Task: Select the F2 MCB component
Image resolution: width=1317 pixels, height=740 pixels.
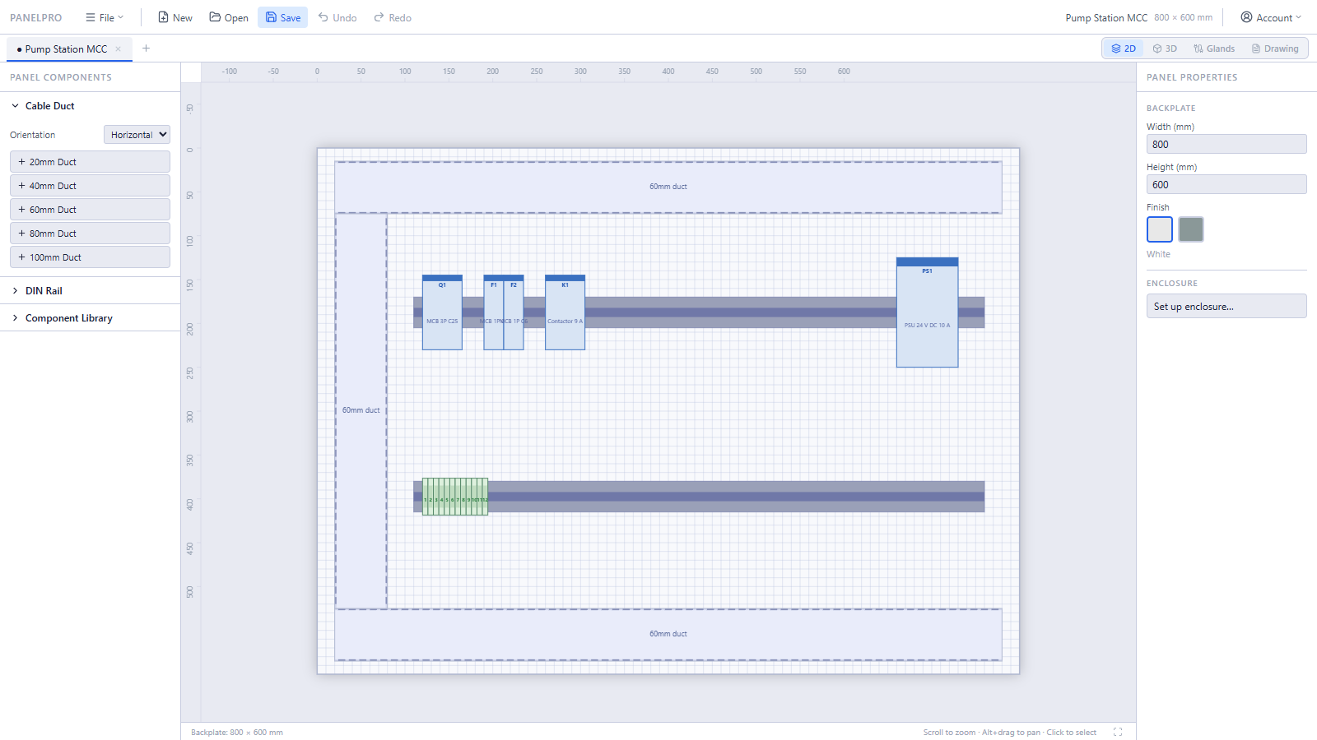Action: pyautogui.click(x=514, y=312)
